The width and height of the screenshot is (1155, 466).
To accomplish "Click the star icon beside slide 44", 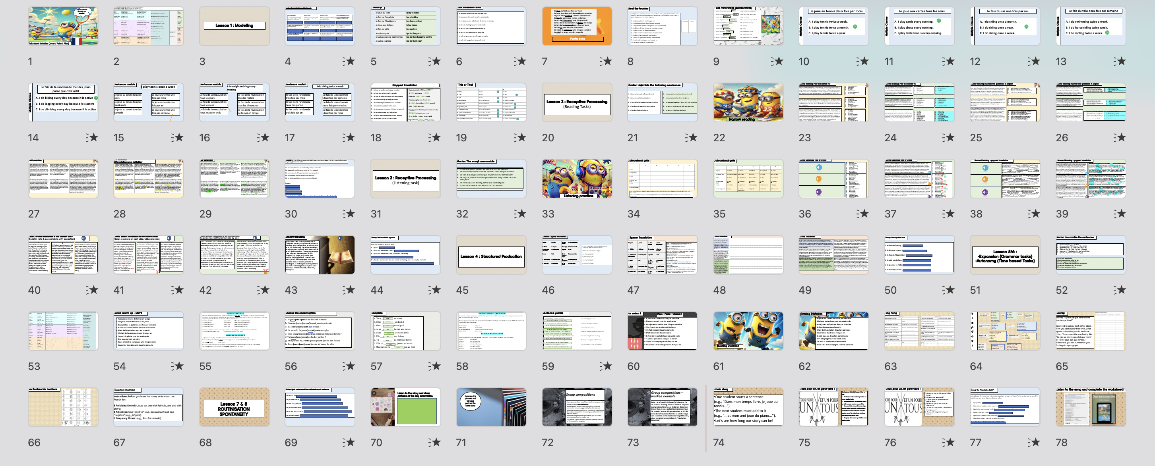I will [x=434, y=290].
